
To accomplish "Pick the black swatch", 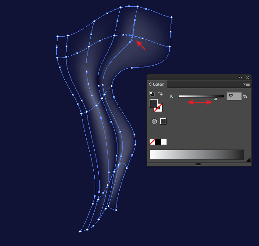I will coord(158,142).
